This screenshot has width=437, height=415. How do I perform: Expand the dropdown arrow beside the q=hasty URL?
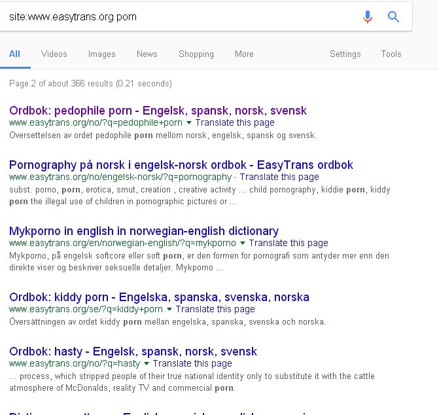[147, 364]
